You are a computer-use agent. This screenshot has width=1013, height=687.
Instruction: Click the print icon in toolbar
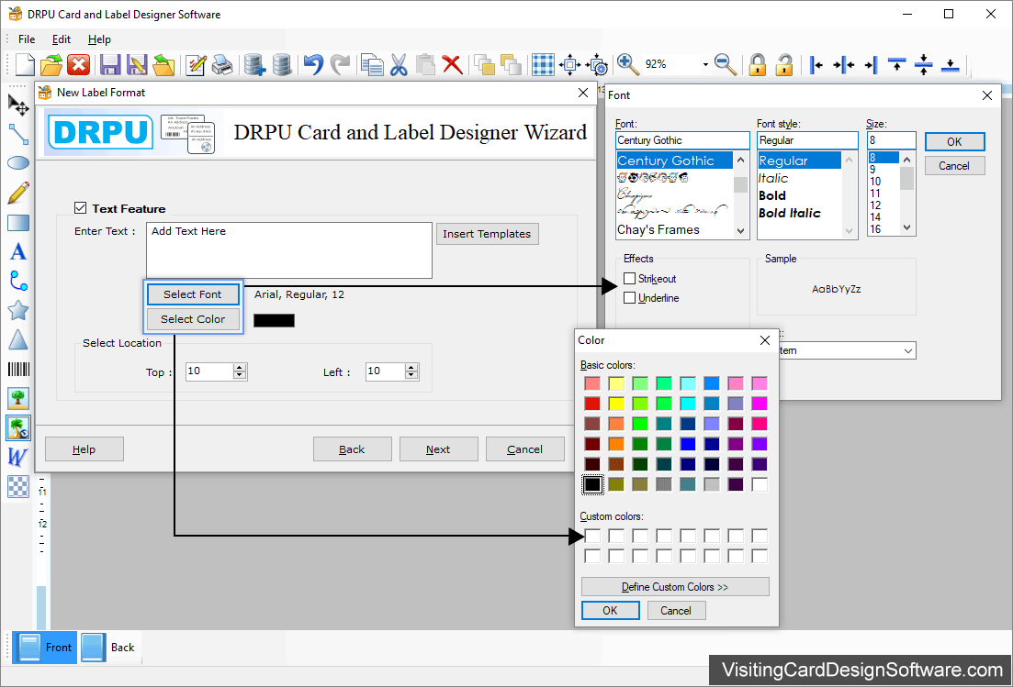click(222, 64)
